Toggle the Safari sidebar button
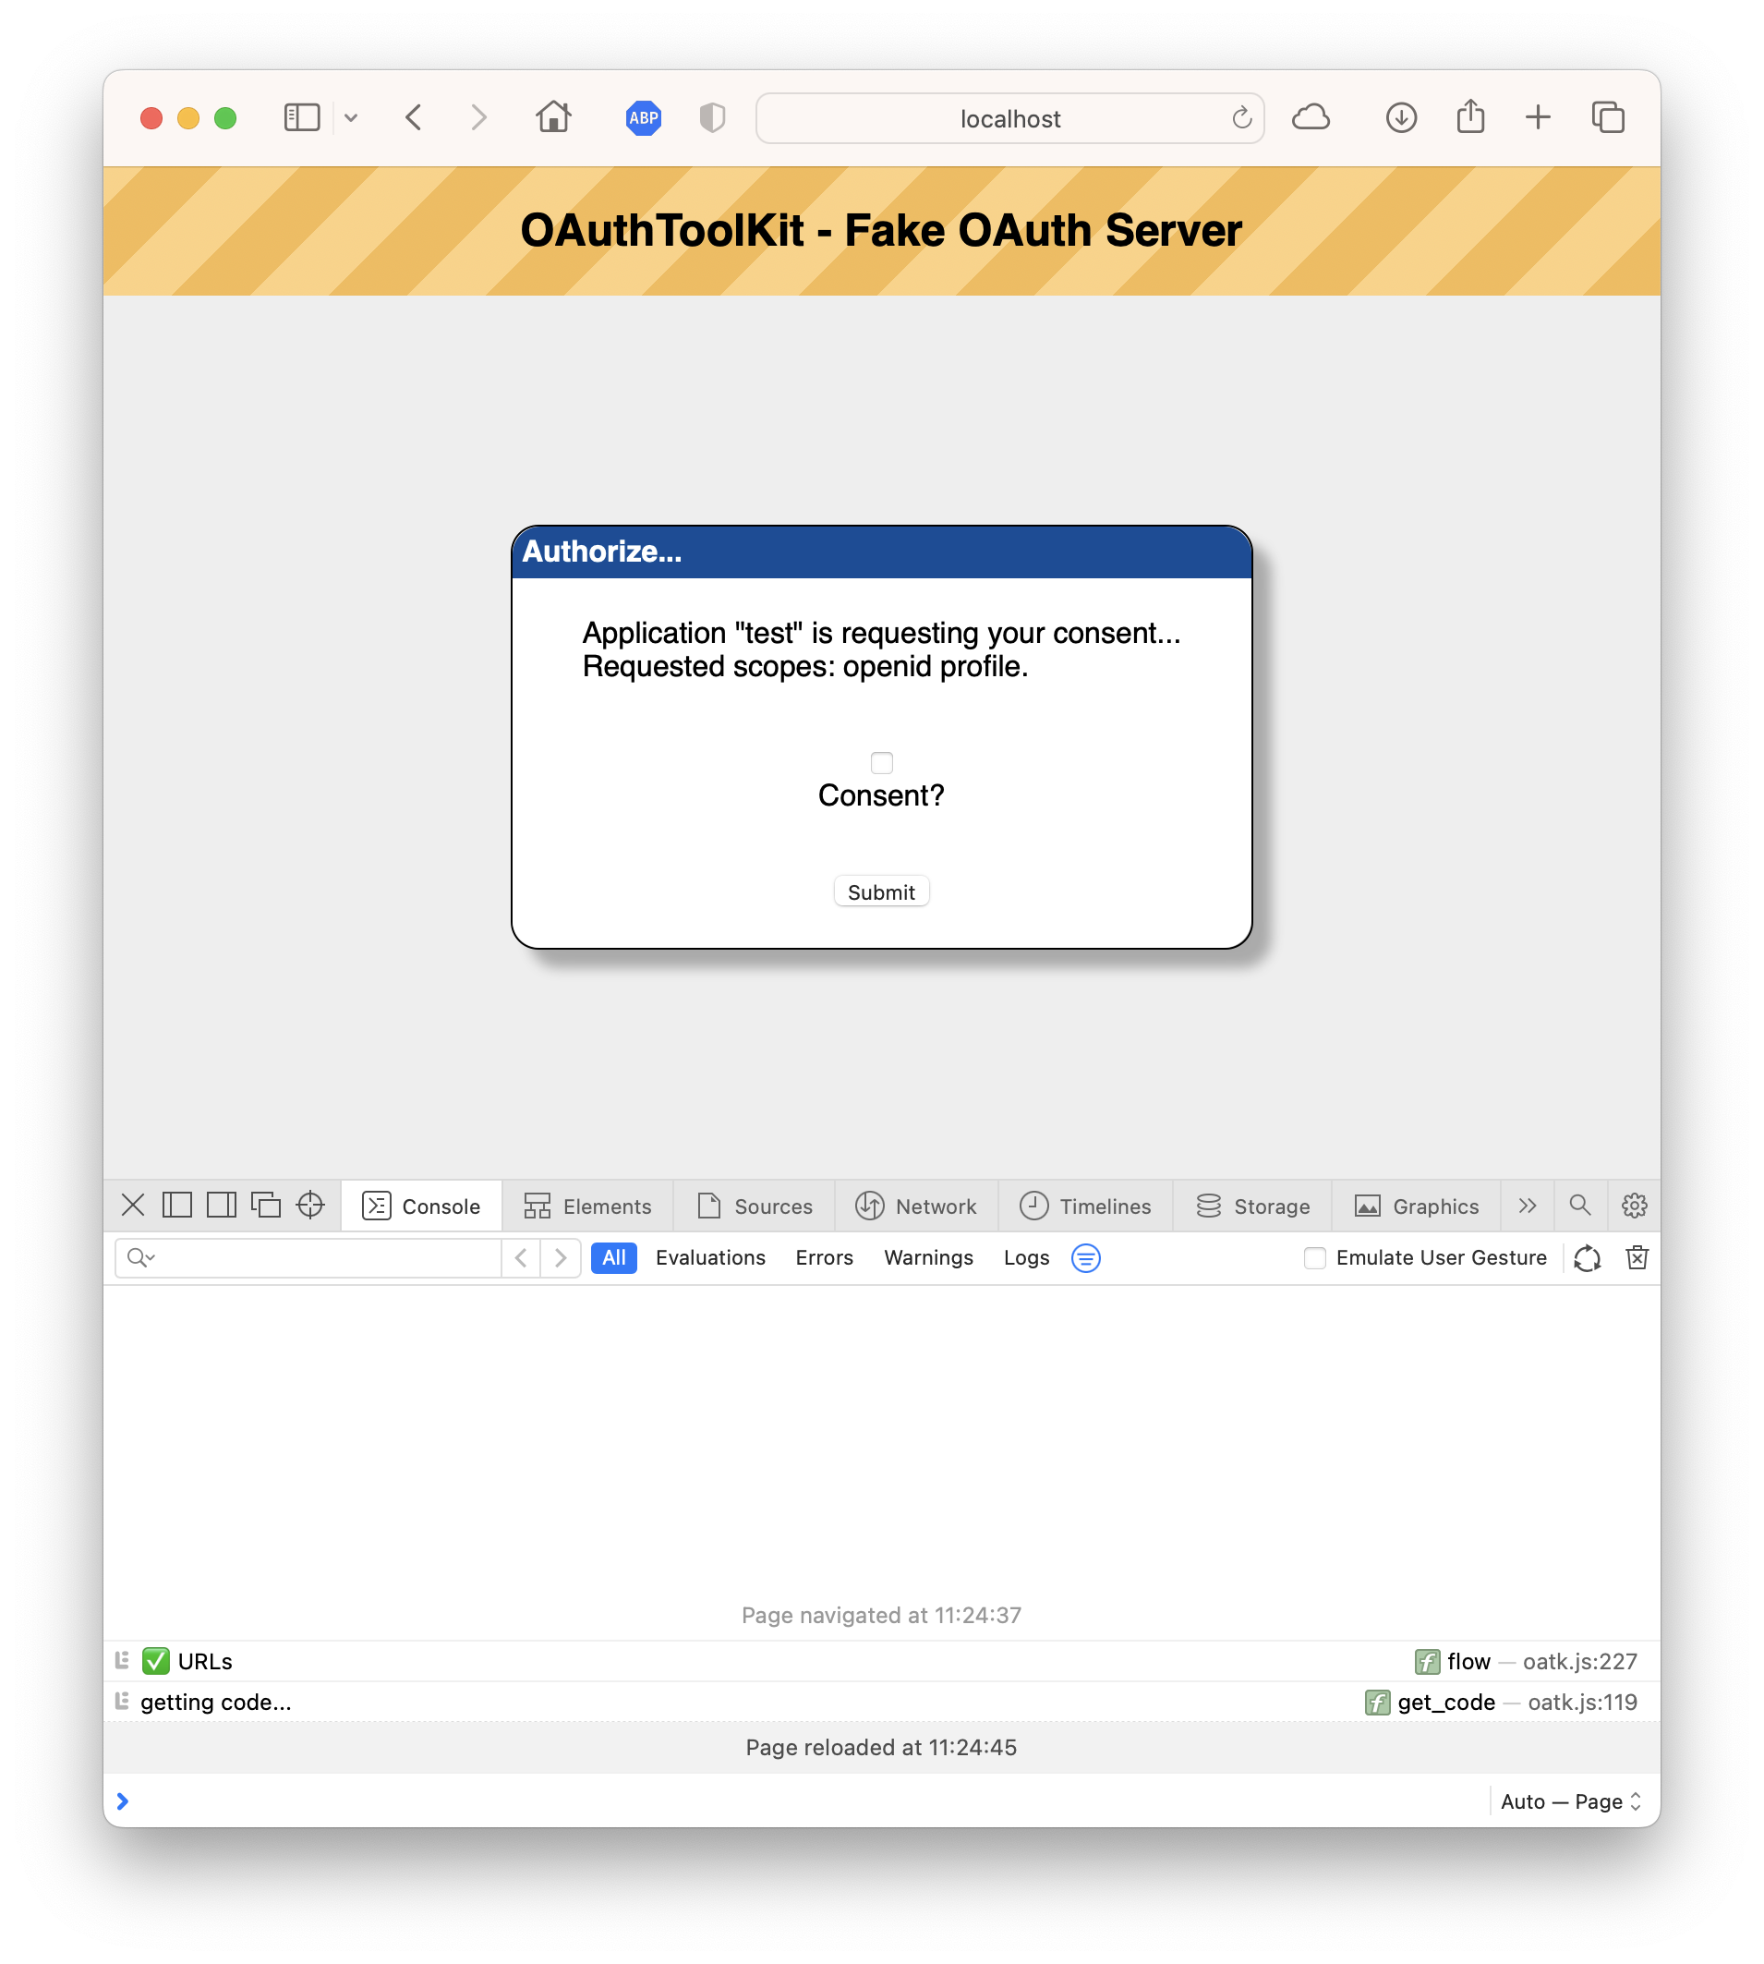The width and height of the screenshot is (1764, 1964). (301, 118)
